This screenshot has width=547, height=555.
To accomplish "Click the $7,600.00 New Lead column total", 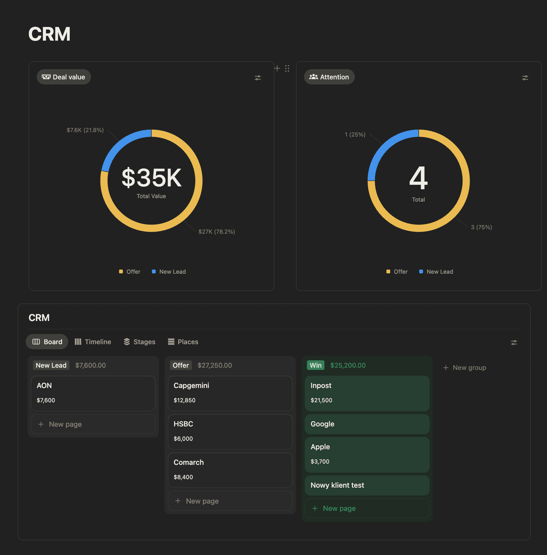I will coord(91,365).
